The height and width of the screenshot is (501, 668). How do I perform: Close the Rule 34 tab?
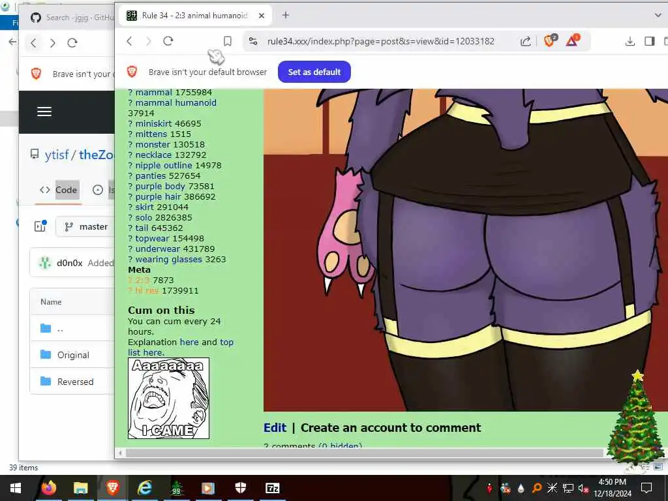click(x=262, y=16)
